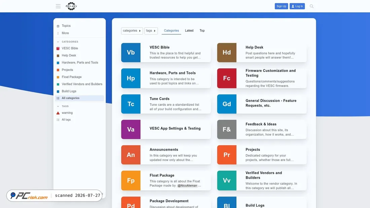This screenshot has width=370, height=208.
Task: Click the F& Feedback tile icon
Action: 226,129
